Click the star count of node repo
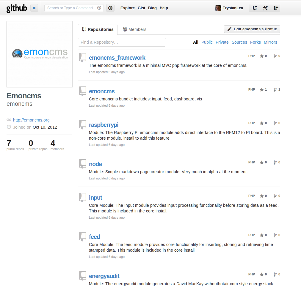This screenshot has width=301, height=287. (263, 163)
